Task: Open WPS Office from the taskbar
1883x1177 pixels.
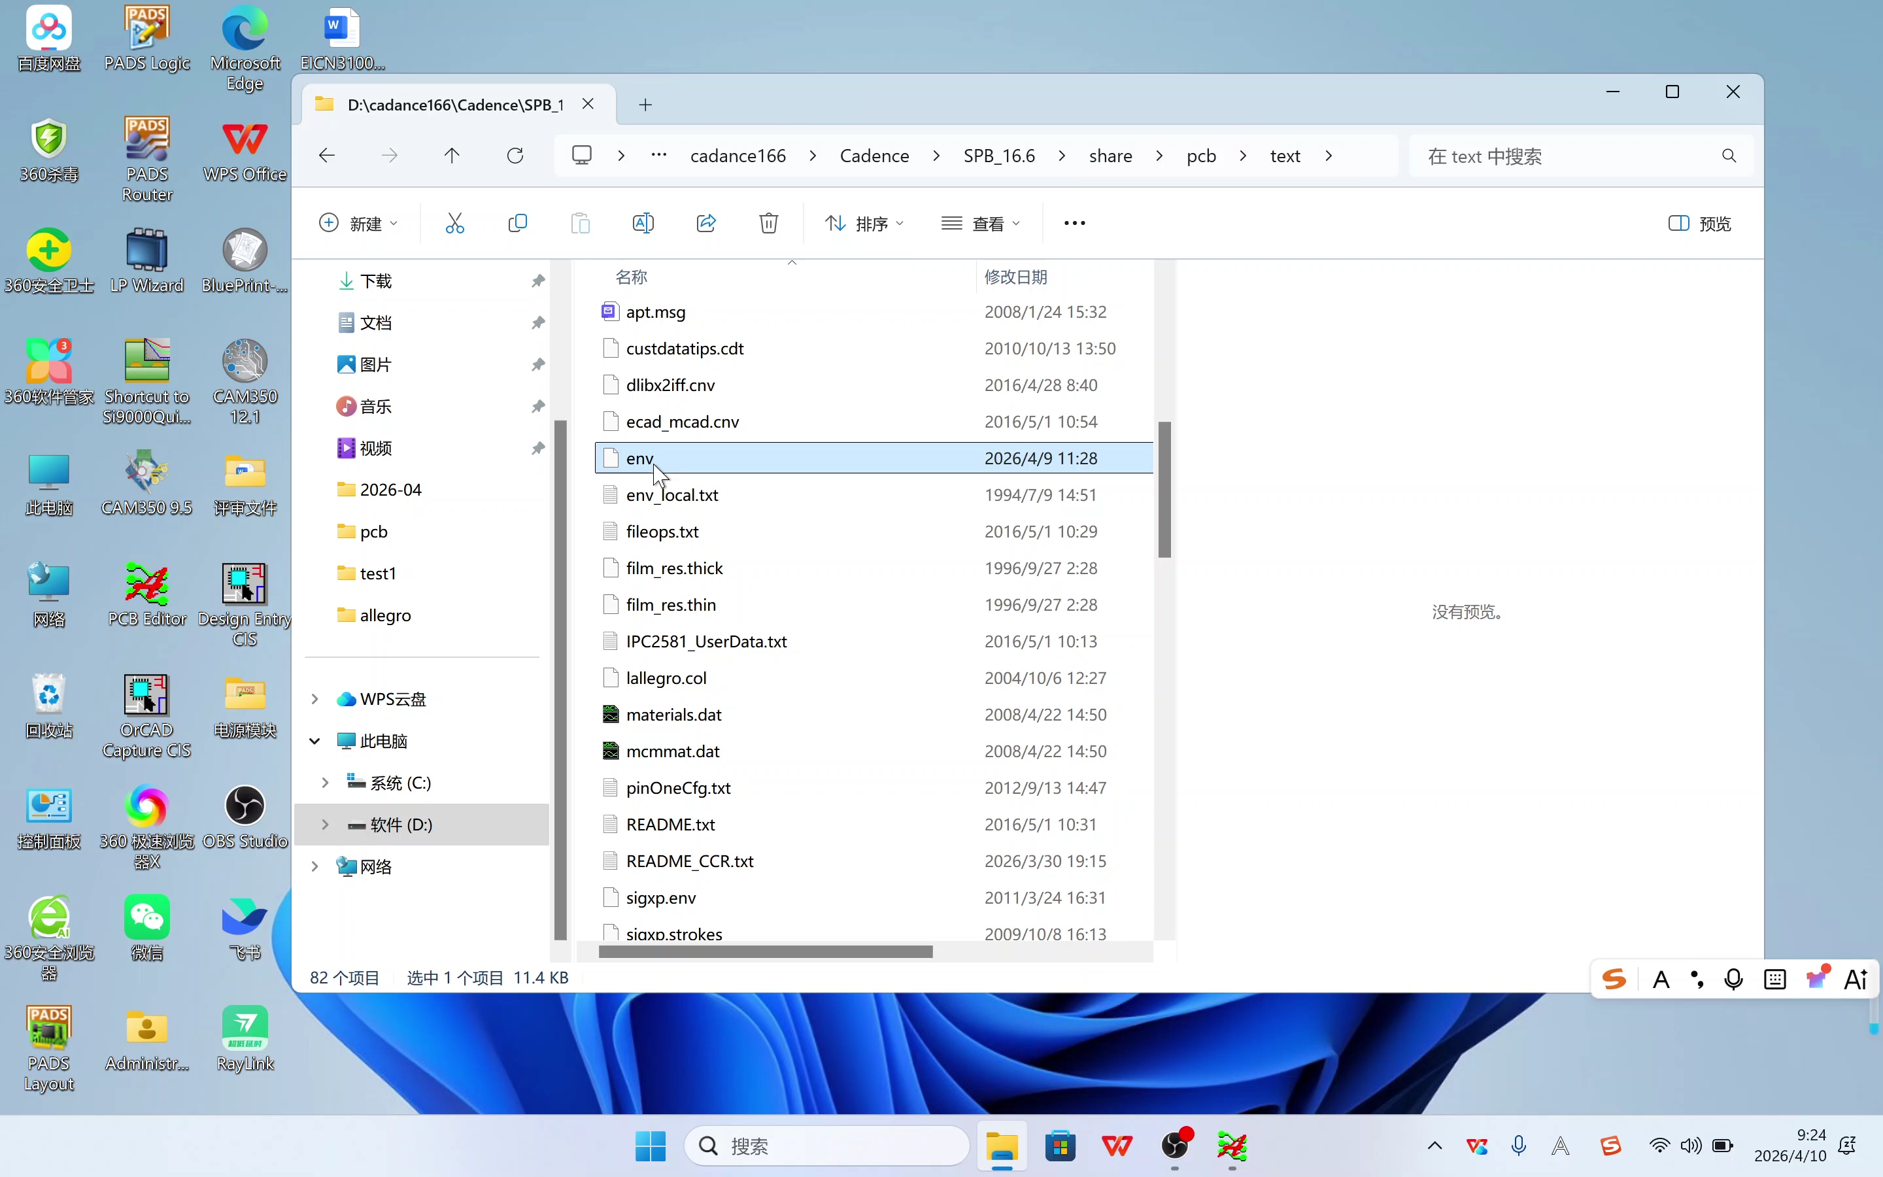Action: tap(1117, 1146)
